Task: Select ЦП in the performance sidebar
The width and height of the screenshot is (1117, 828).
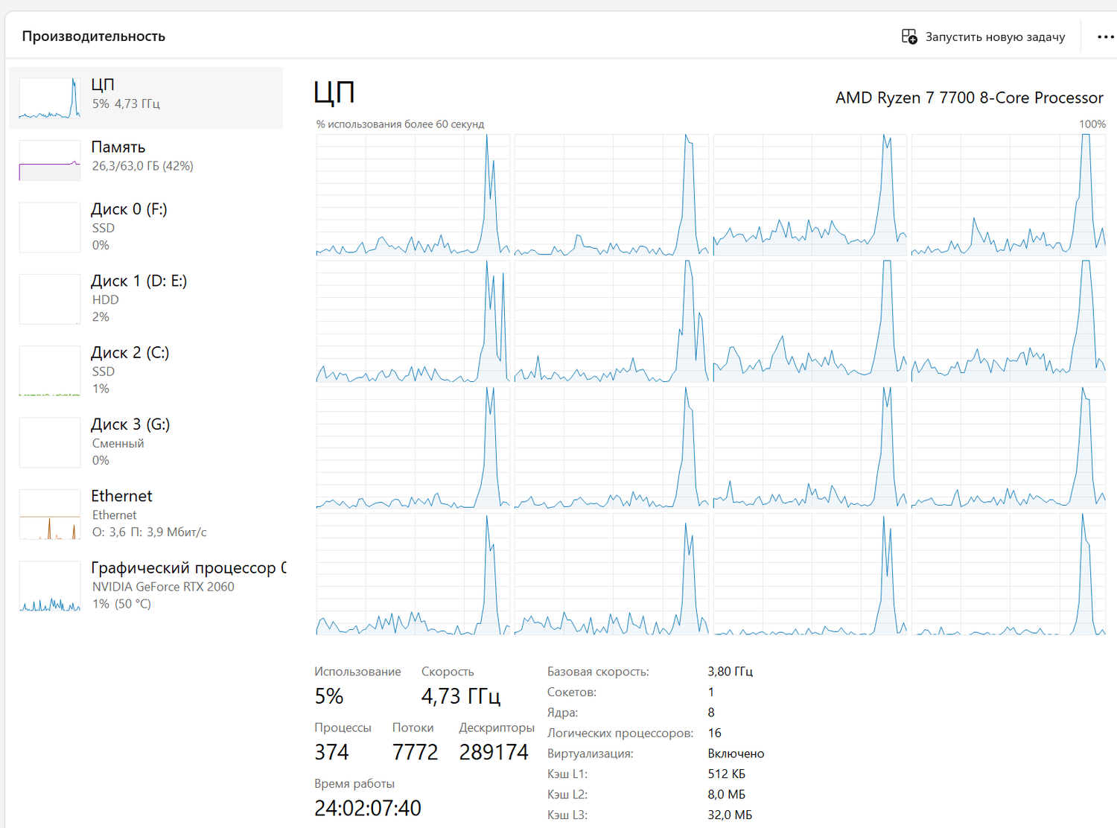Action: (146, 98)
